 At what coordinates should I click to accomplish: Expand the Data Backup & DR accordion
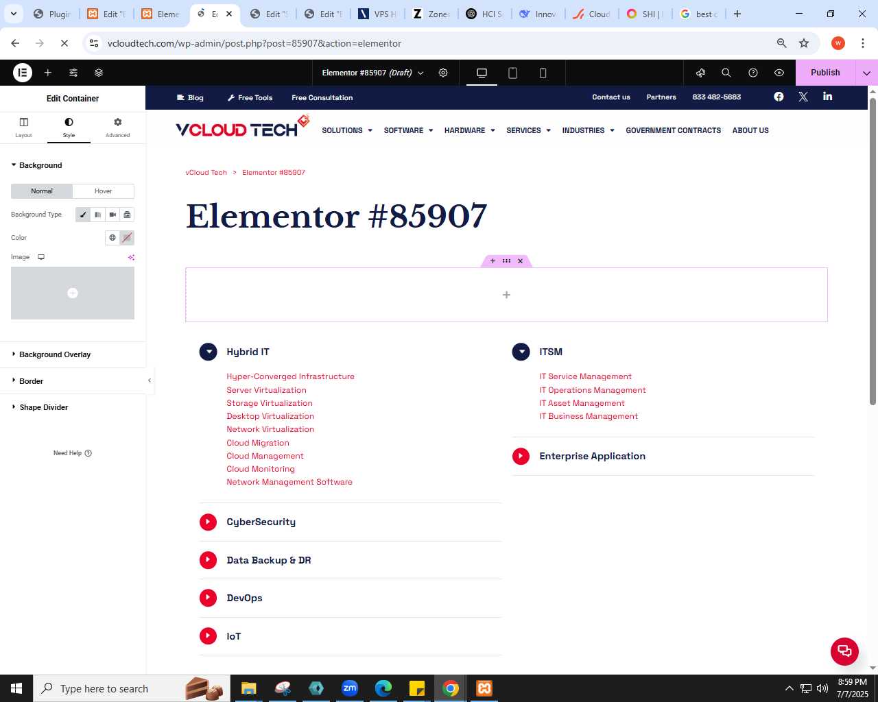coord(208,560)
